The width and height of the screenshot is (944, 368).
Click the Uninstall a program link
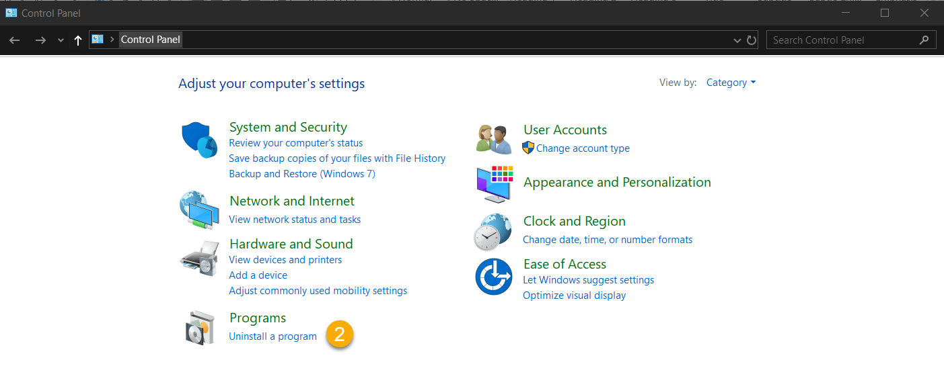[x=273, y=336]
